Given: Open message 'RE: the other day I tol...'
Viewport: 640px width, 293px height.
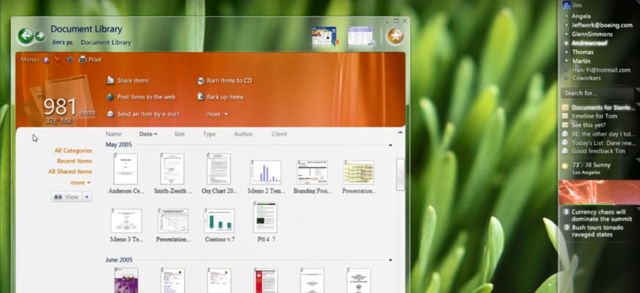Looking at the screenshot, I should (x=603, y=134).
